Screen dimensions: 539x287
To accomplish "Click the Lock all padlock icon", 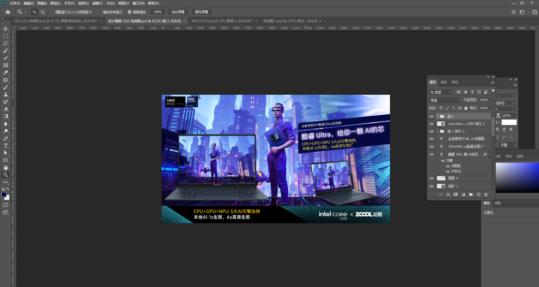I will [466, 108].
